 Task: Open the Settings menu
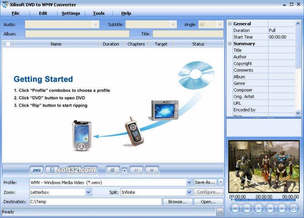pos(71,13)
